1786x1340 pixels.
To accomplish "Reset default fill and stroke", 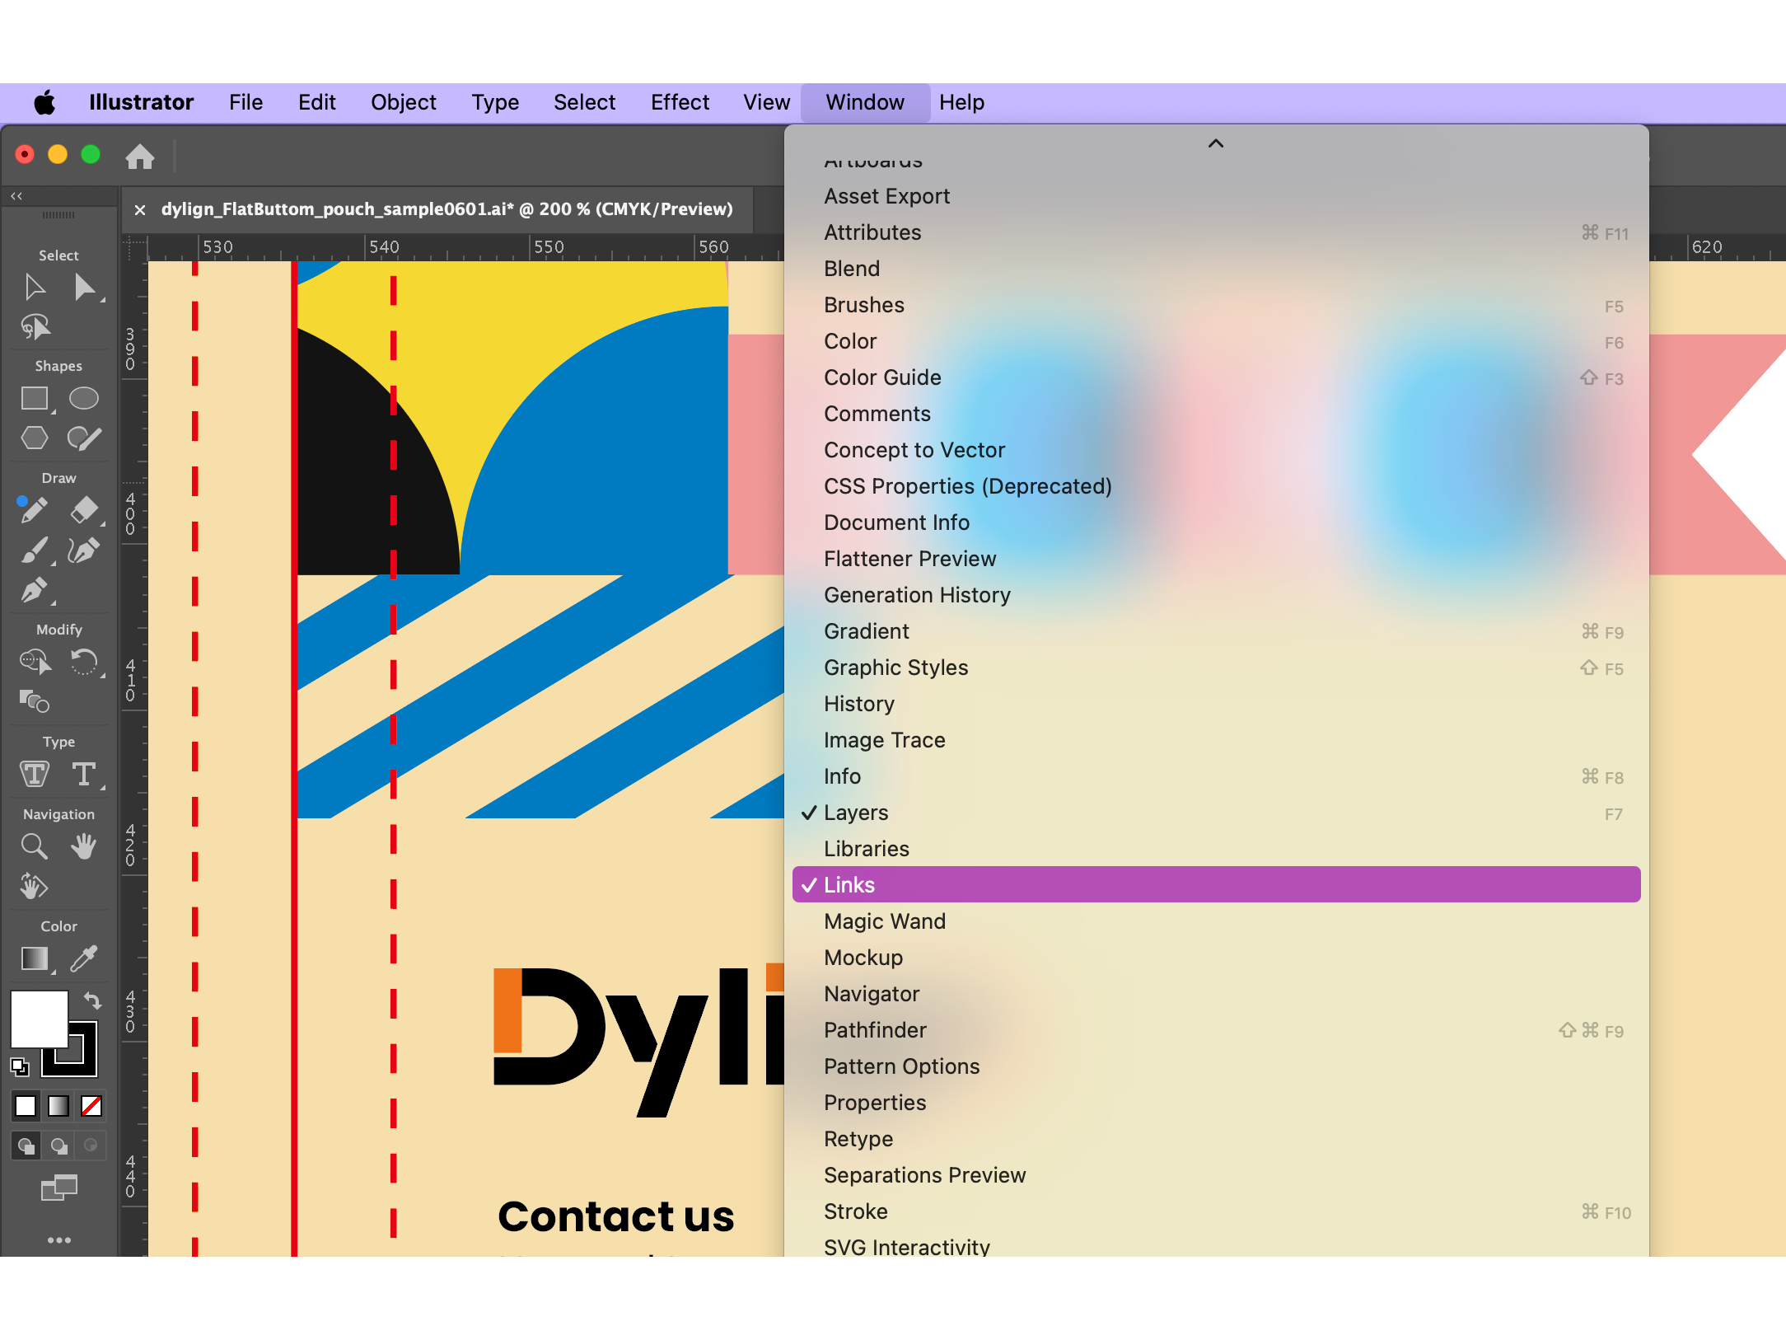I will pos(20,1066).
